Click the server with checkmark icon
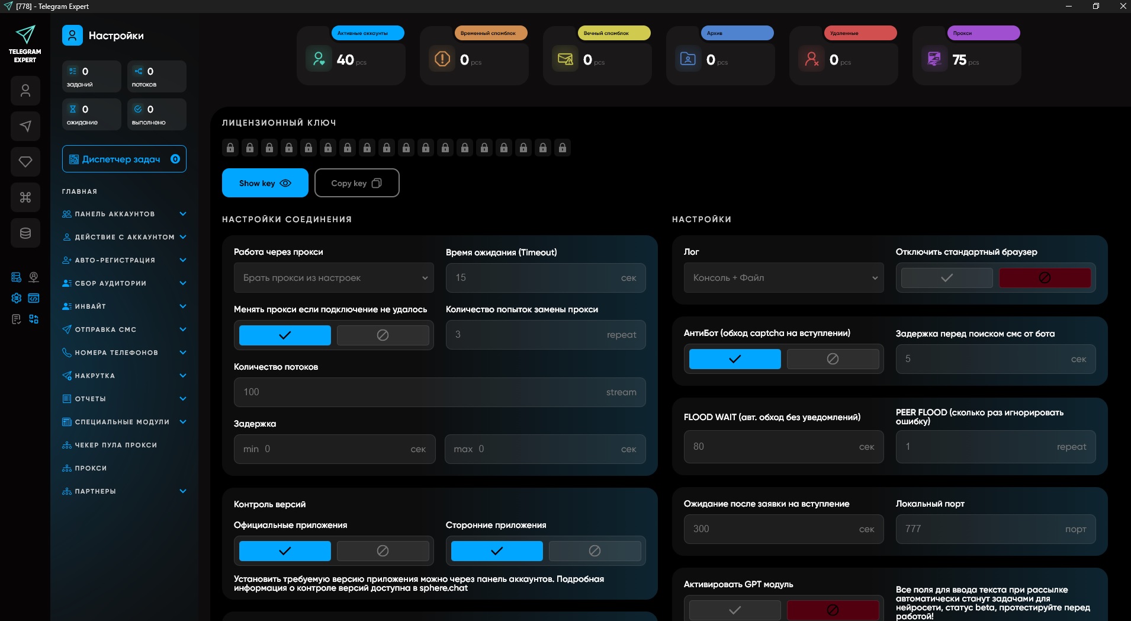 pyautogui.click(x=17, y=277)
